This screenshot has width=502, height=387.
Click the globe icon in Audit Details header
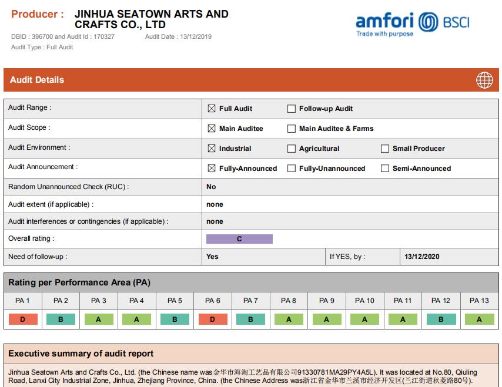(484, 80)
